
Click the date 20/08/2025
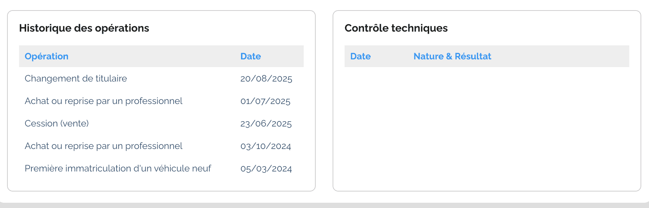[266, 79]
